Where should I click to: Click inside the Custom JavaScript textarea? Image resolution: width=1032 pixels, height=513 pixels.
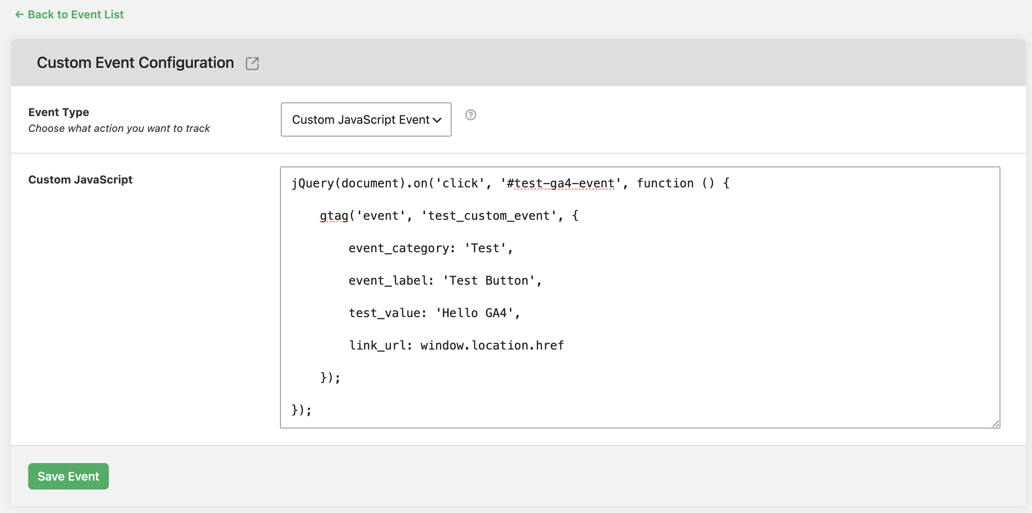coord(640,297)
